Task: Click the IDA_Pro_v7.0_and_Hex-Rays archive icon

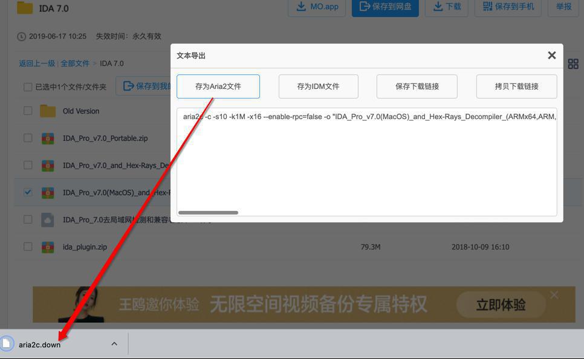Action: click(48, 166)
